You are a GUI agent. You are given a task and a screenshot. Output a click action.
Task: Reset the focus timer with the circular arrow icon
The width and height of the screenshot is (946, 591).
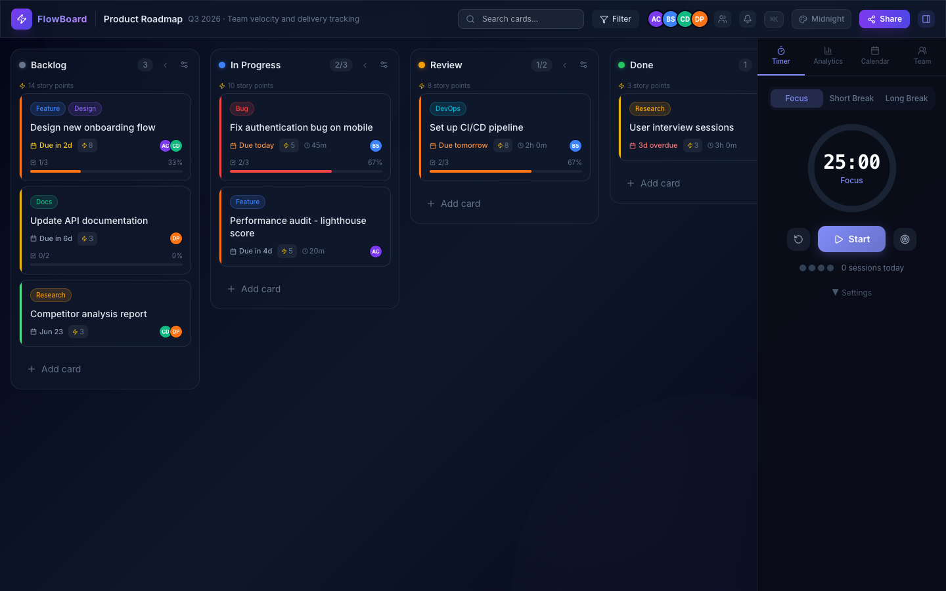(x=798, y=239)
